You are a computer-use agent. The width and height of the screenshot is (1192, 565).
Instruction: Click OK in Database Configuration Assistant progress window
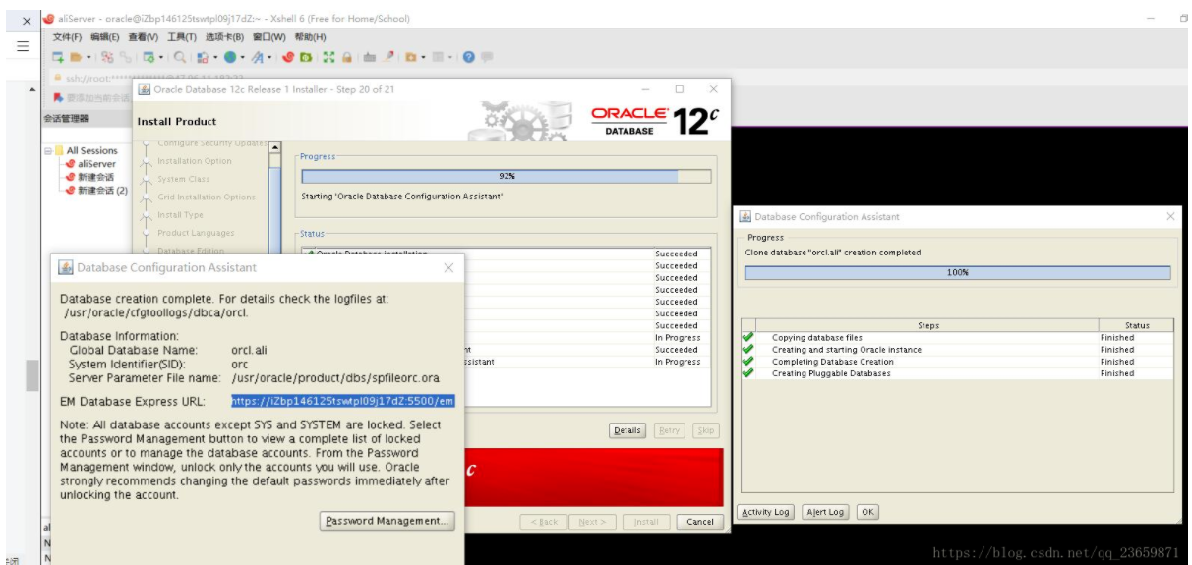point(867,512)
